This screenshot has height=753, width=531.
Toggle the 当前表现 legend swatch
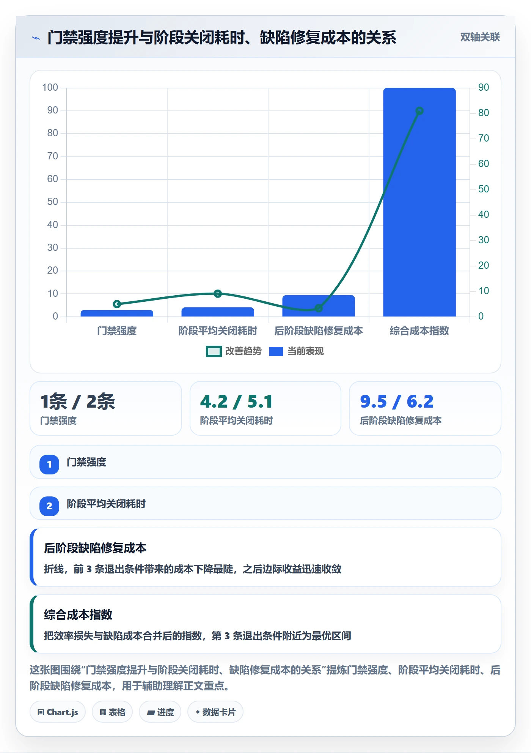(x=276, y=351)
